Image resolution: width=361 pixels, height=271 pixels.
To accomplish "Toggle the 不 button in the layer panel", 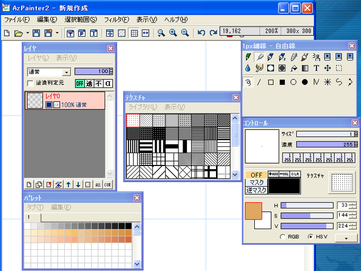I will click(x=99, y=83).
